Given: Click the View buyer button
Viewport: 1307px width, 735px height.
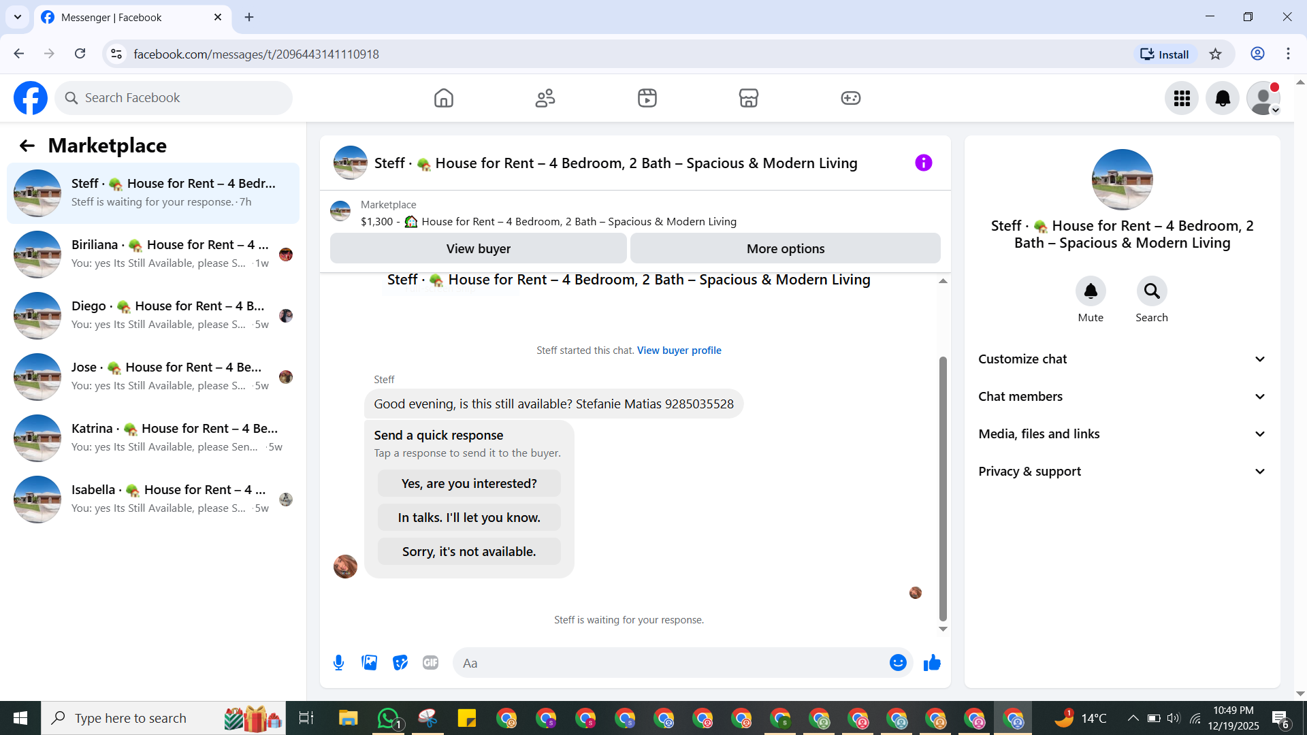Looking at the screenshot, I should pos(478,248).
